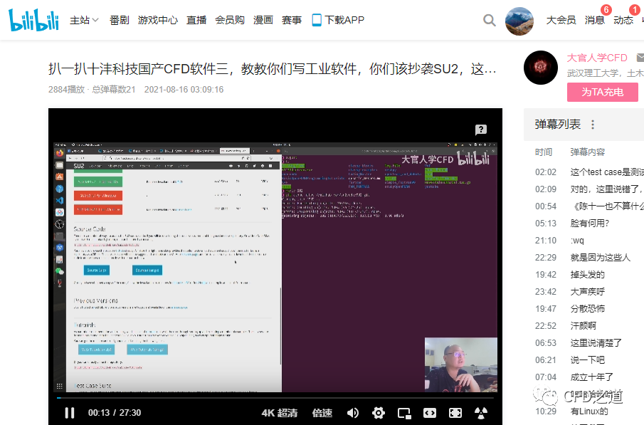This screenshot has width=644, height=425.
Task: Select the danmaku '脸有何用?'
Action: click(x=589, y=224)
